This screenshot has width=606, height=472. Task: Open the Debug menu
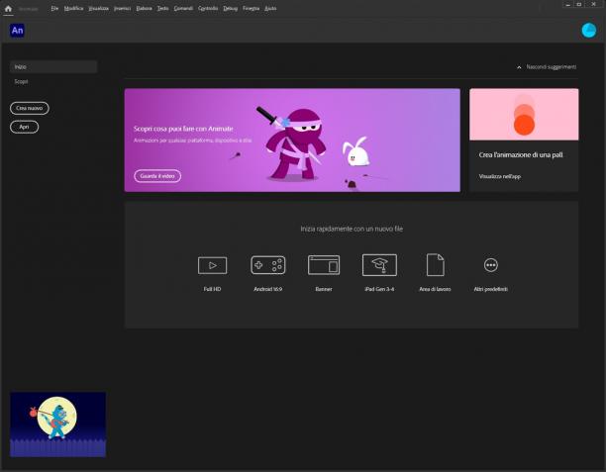(230, 8)
